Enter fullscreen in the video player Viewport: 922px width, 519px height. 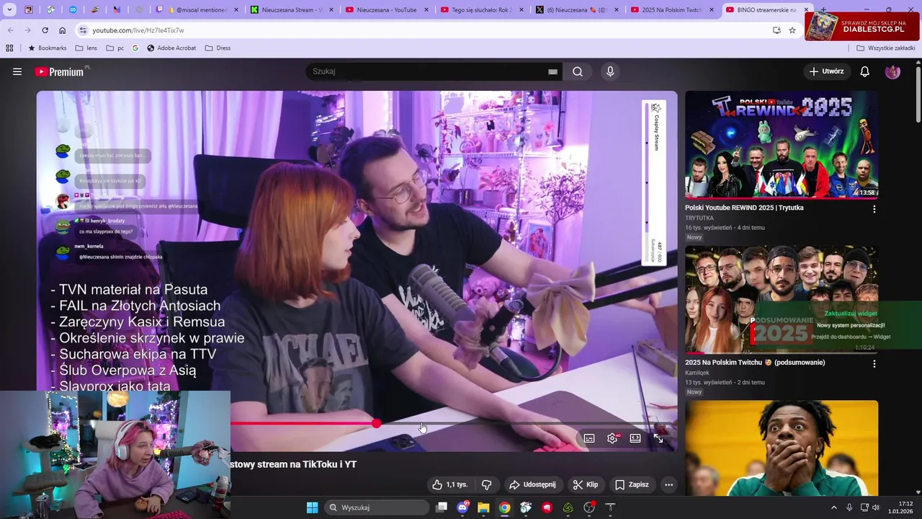click(658, 438)
